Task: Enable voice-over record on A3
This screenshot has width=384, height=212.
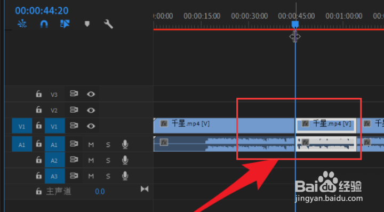Action: click(125, 176)
